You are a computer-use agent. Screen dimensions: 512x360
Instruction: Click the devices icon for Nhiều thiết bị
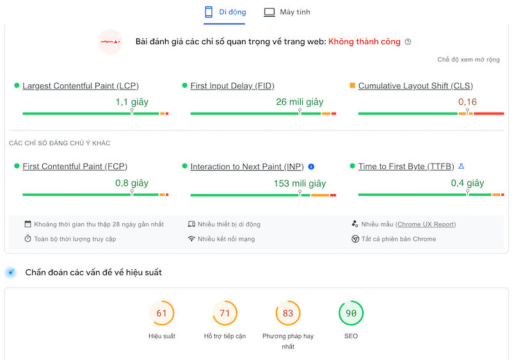coord(191,224)
